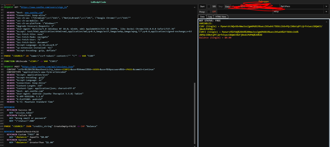Click the X-PLATFORM android header line

click(x=25, y=99)
